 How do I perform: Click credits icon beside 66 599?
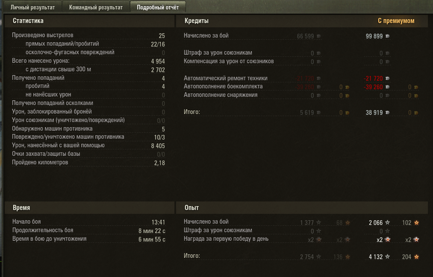[x=319, y=36]
